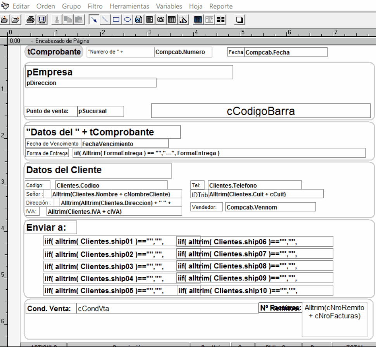This screenshot has height=347, width=376.
Task: Select the pEmpresa field
Action: point(129,72)
